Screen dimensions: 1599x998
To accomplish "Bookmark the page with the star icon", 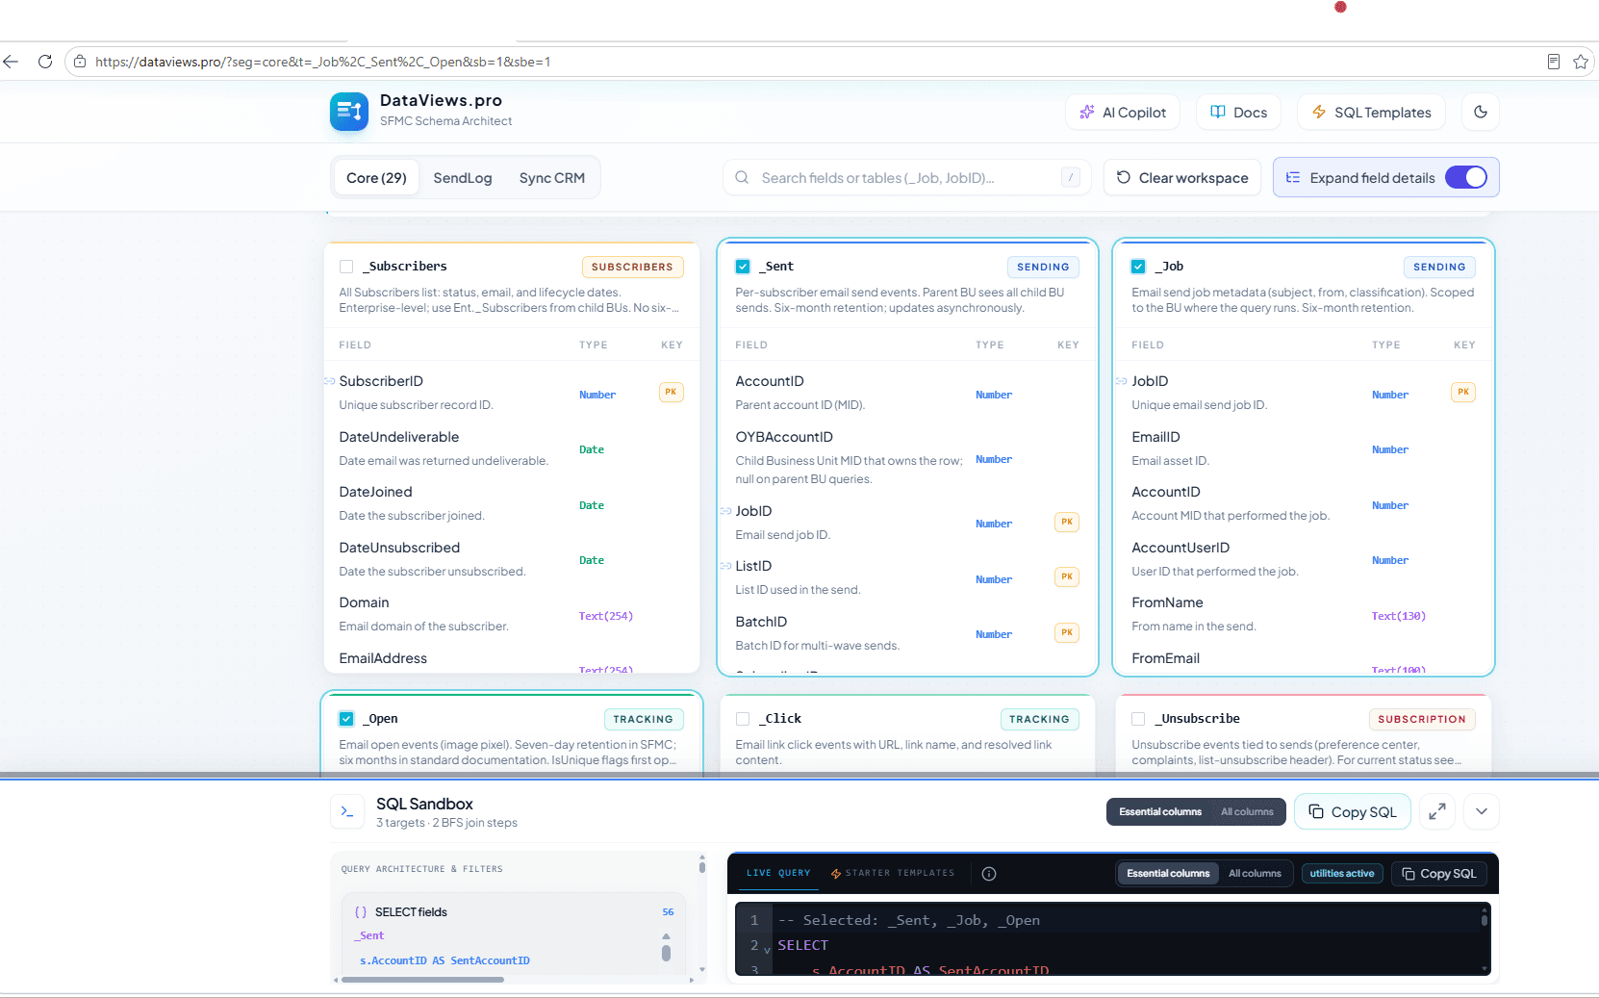I will pyautogui.click(x=1580, y=62).
